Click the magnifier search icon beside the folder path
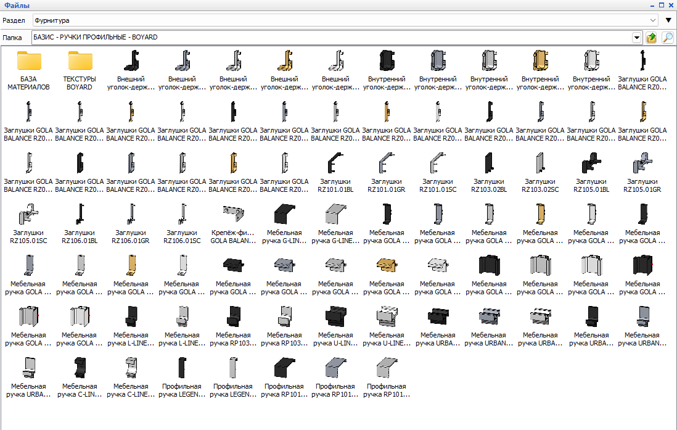 pyautogui.click(x=668, y=38)
